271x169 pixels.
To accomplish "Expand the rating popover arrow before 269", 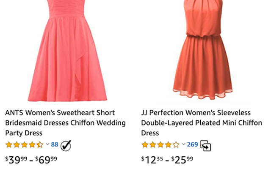I will [183, 144].
